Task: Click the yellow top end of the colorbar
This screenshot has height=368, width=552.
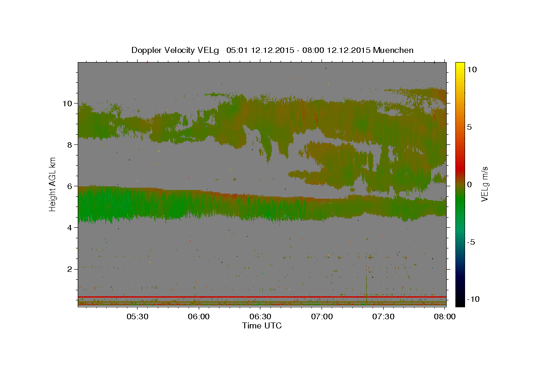Action: coord(460,66)
